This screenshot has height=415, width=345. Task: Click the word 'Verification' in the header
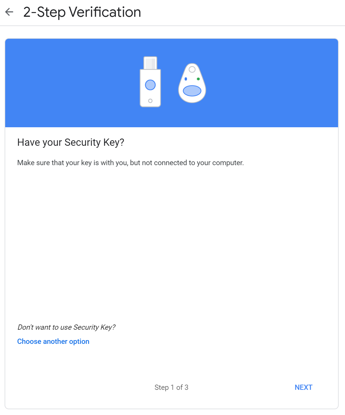(x=105, y=12)
